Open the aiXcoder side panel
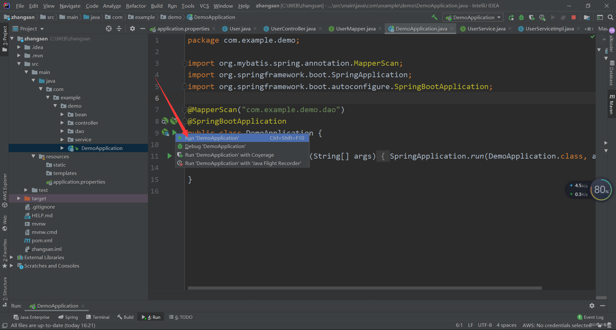 tap(612, 41)
